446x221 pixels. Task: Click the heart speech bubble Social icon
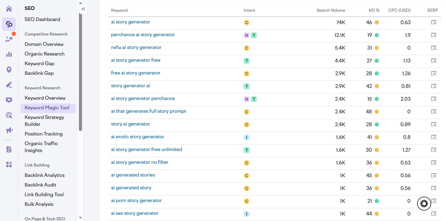(9, 100)
